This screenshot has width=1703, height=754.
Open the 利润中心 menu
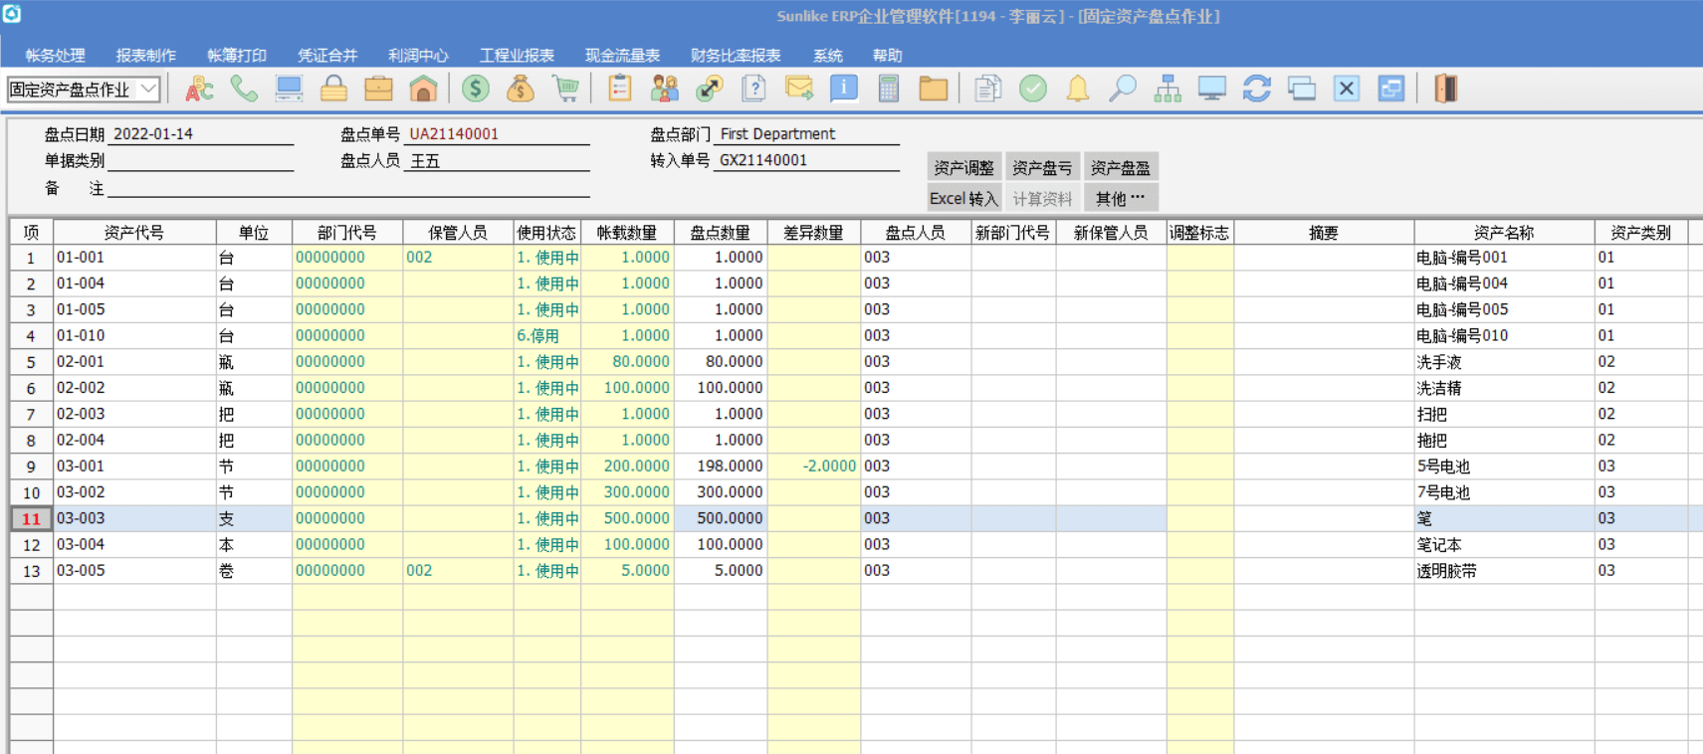(418, 56)
